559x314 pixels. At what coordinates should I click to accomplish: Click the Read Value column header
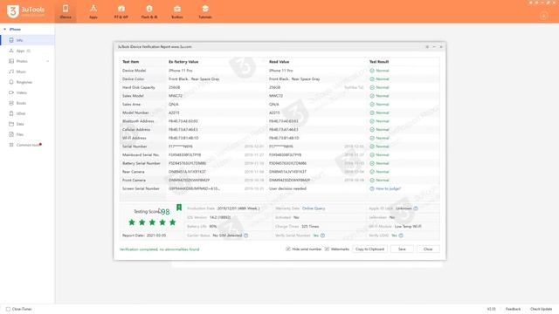click(x=279, y=62)
